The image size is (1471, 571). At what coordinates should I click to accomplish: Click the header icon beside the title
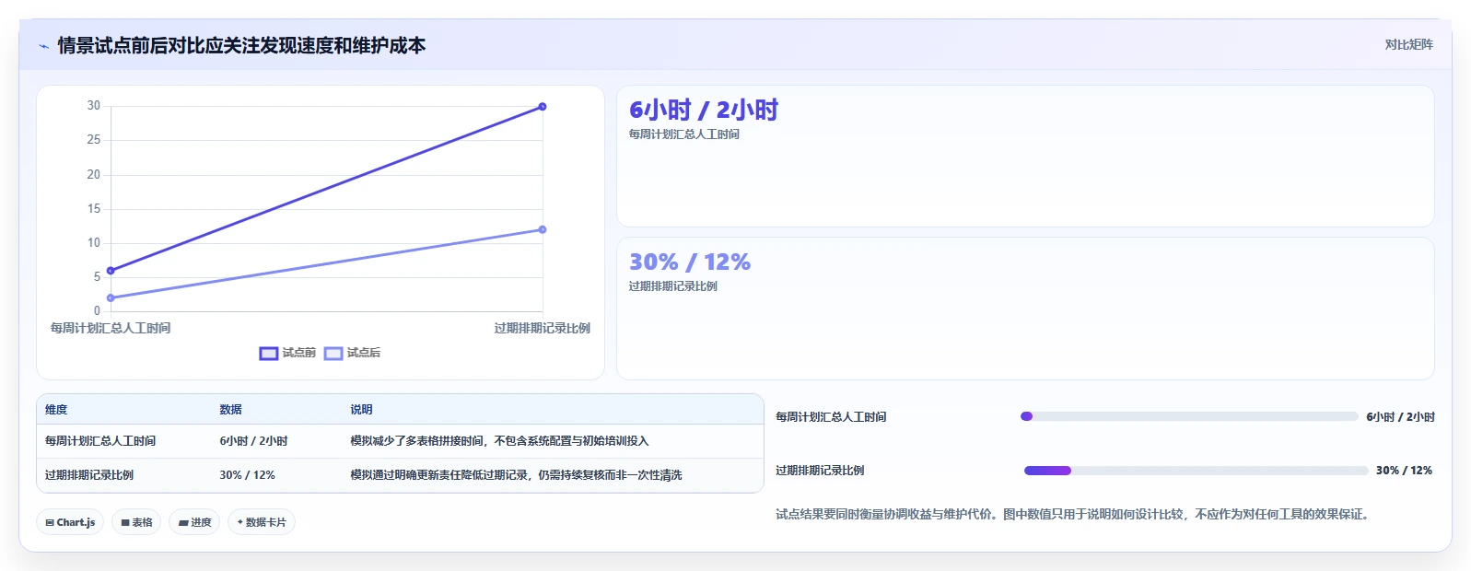(x=43, y=46)
